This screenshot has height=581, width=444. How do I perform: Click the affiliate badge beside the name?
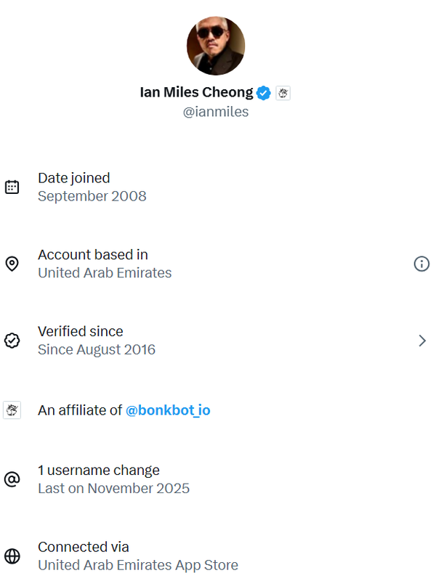283,93
